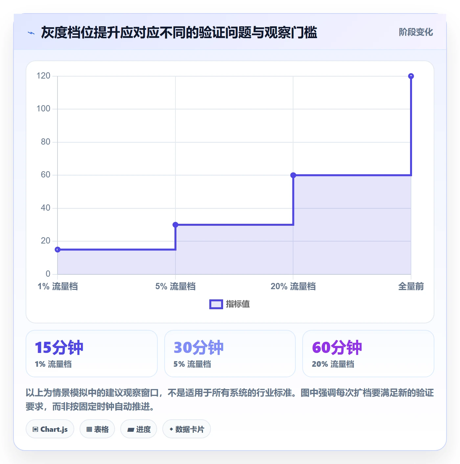This screenshot has width=460, height=464.
Task: Click the 20% 流量档 caption under 60分钟
Action: (x=333, y=364)
